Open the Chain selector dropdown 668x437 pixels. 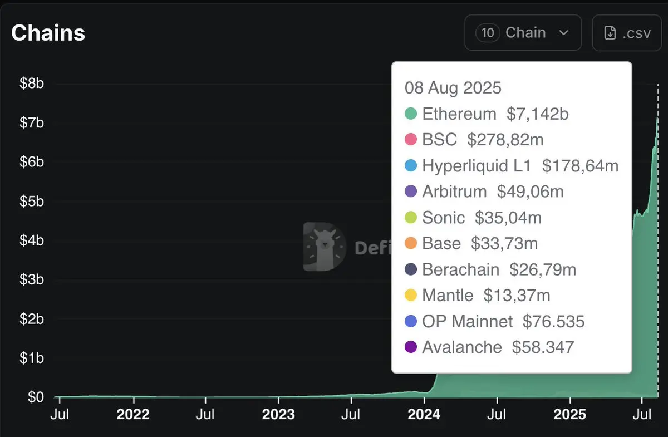(523, 33)
